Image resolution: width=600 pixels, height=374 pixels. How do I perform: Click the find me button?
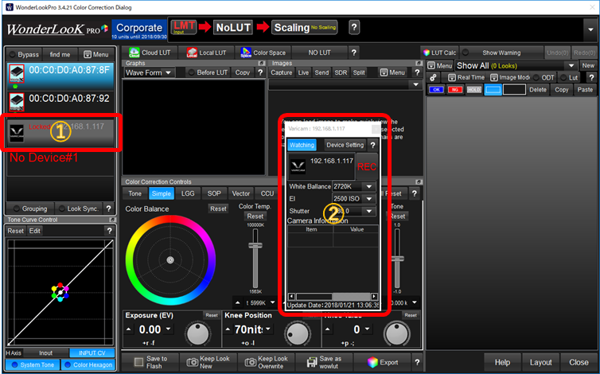click(x=60, y=54)
